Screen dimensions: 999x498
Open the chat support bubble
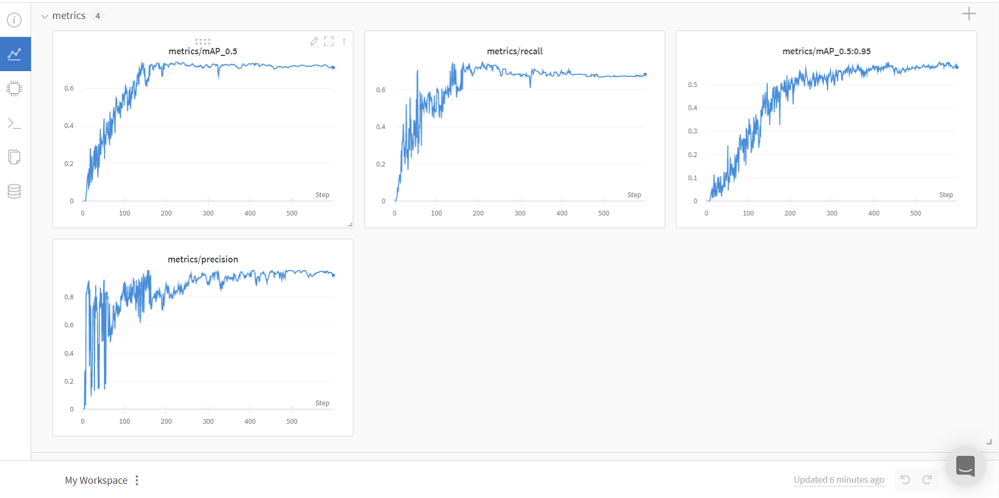965,466
